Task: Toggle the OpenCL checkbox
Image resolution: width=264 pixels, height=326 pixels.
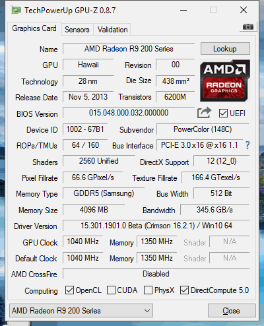Action: pos(69,290)
